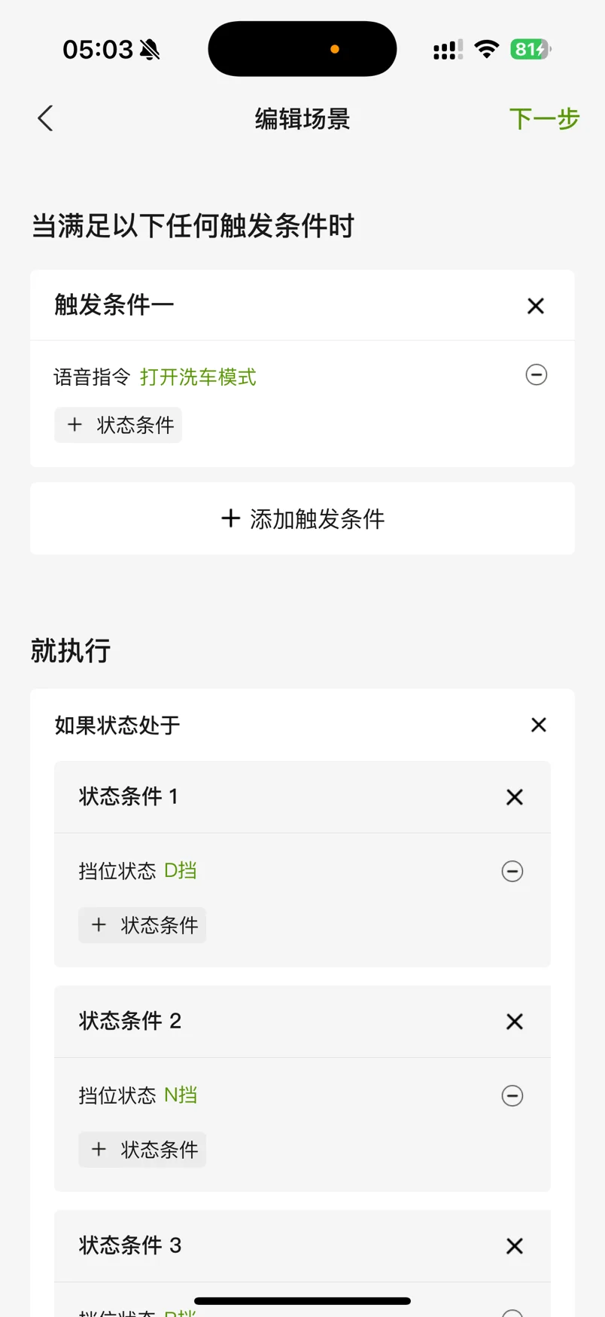The height and width of the screenshot is (1317, 605).
Task: Tap 添加触发条件 button
Action: 302,518
